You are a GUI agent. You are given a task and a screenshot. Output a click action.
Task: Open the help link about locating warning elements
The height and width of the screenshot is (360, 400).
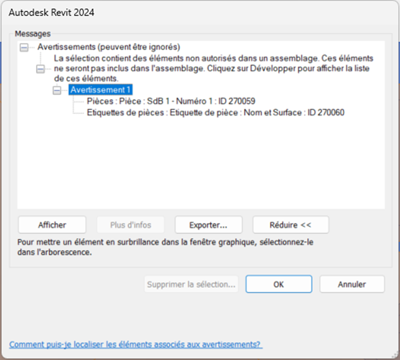pyautogui.click(x=135, y=344)
